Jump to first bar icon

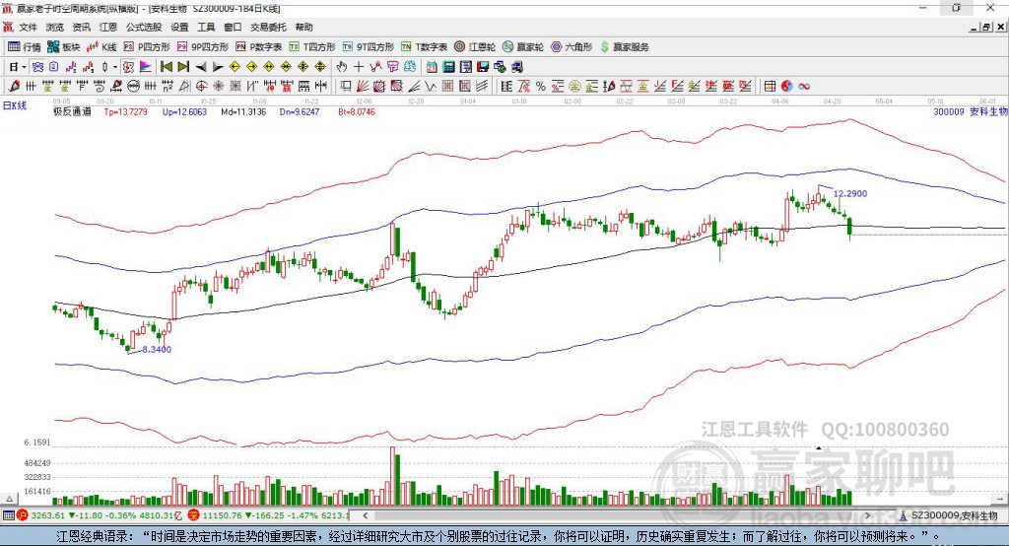(167, 66)
